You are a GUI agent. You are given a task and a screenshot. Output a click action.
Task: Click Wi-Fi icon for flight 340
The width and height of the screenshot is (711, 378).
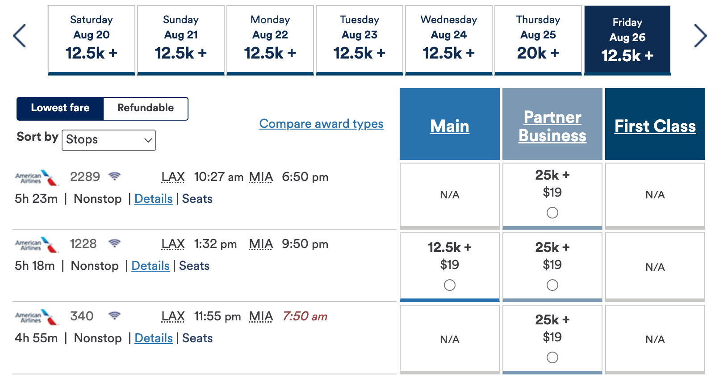tap(115, 316)
